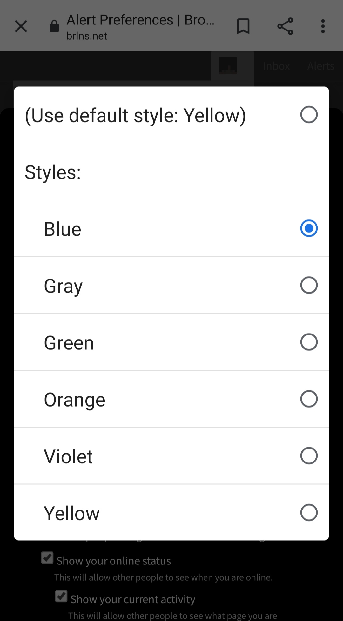This screenshot has width=343, height=621.
Task: Pick the Orange style option
Action: (x=171, y=399)
